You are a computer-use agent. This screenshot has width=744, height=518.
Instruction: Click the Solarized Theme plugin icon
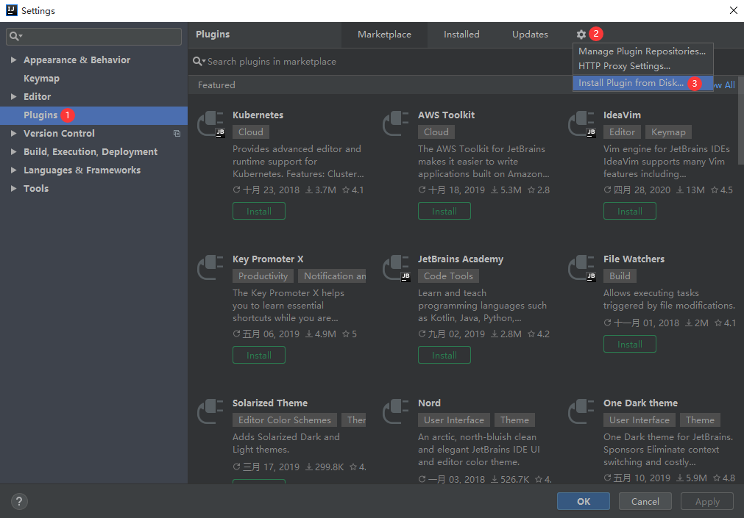210,412
